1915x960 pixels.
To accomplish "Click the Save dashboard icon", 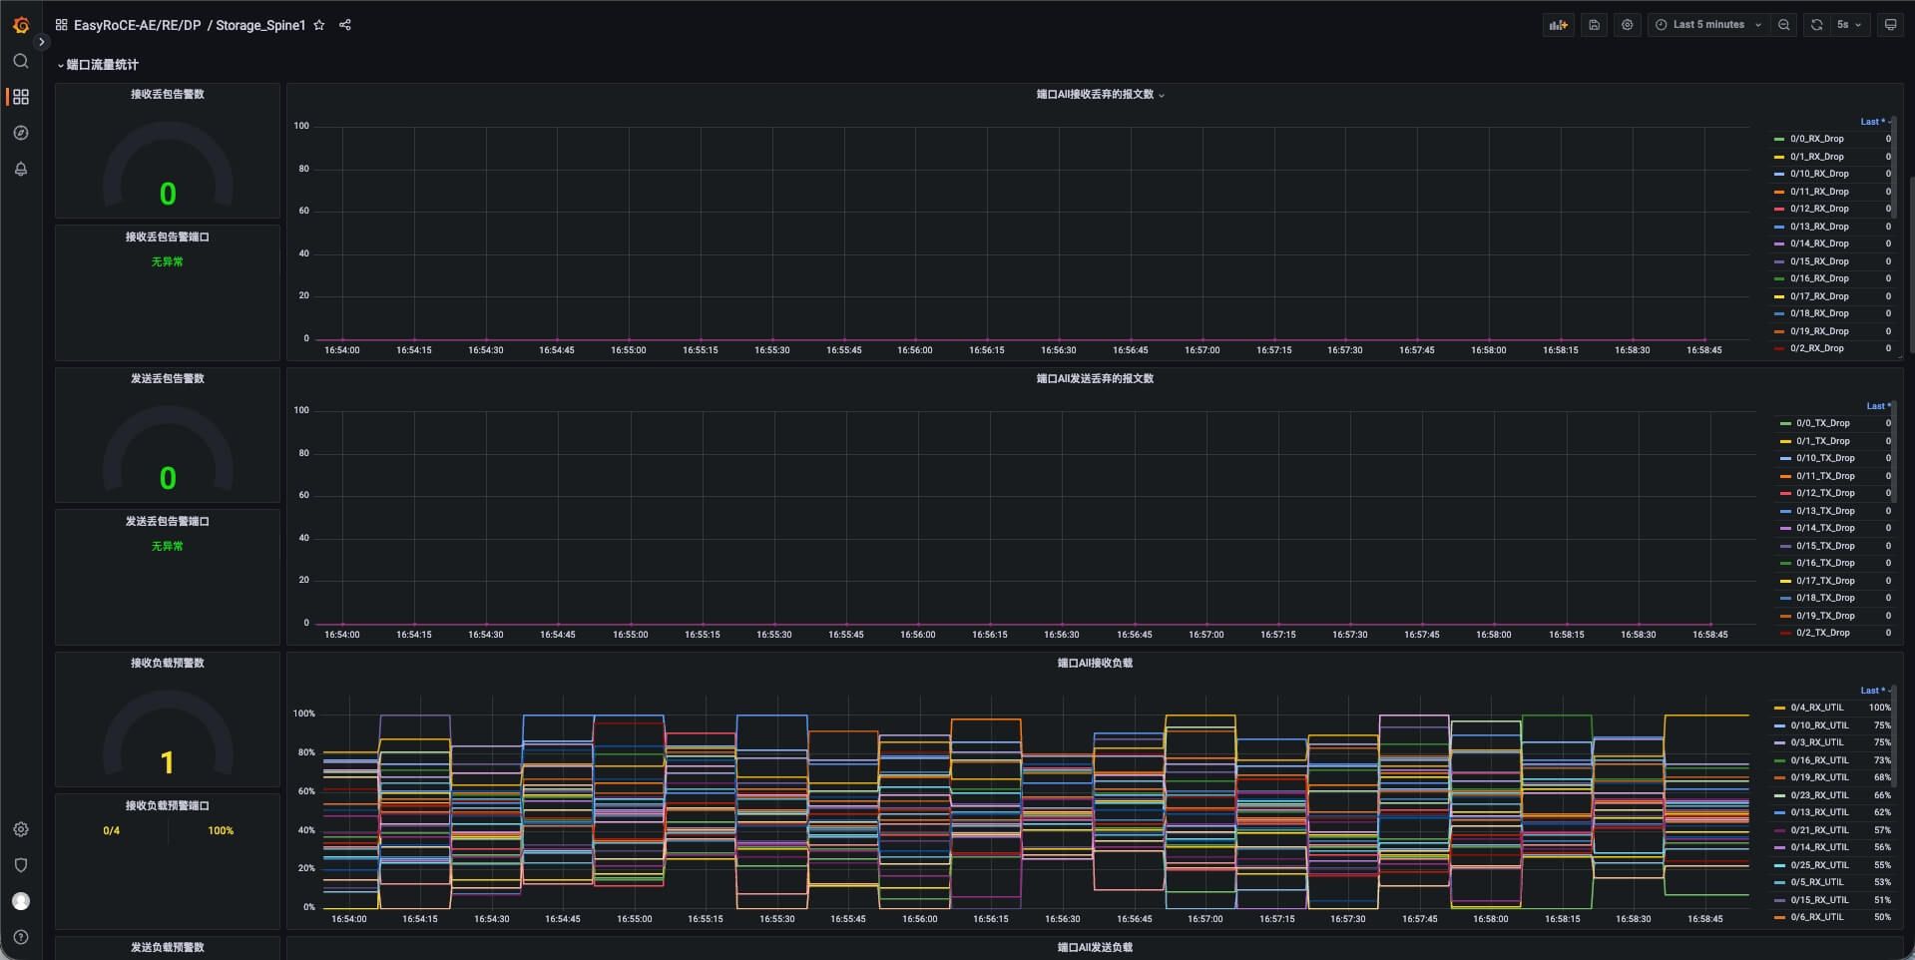I will (x=1594, y=25).
